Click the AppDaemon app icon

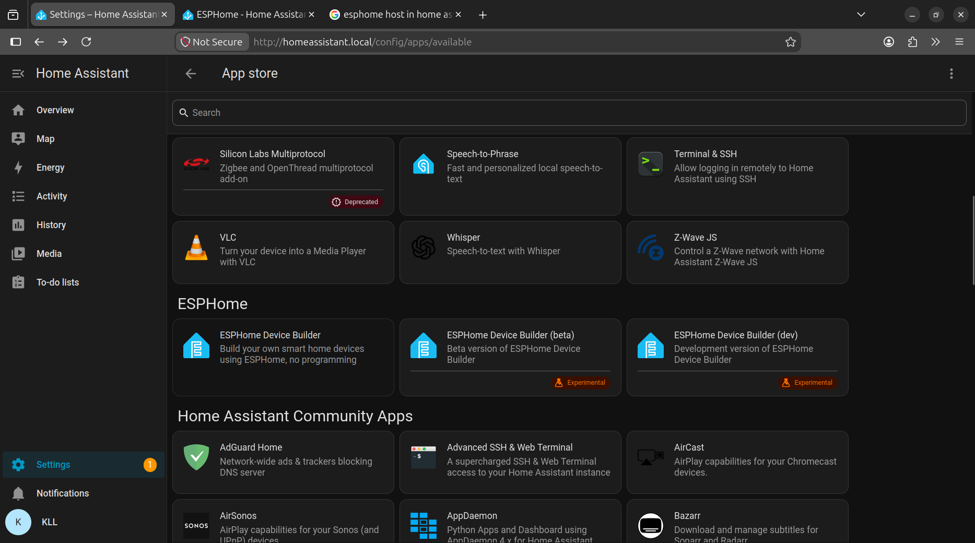(424, 526)
